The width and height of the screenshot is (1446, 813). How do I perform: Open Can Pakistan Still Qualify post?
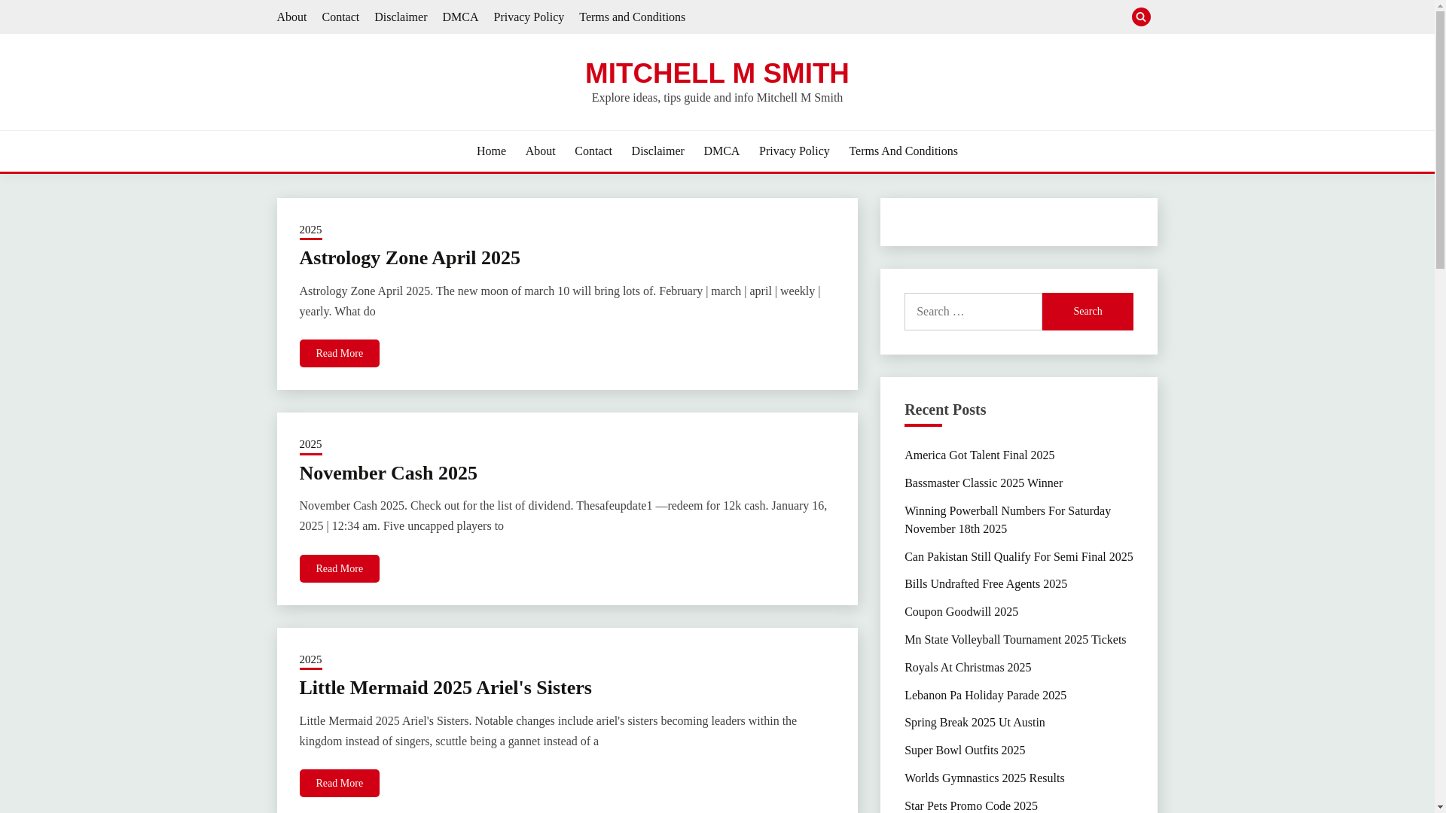[1018, 556]
